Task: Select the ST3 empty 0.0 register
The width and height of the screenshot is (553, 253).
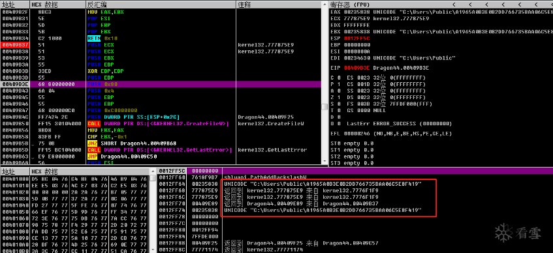Action: (x=352, y=163)
